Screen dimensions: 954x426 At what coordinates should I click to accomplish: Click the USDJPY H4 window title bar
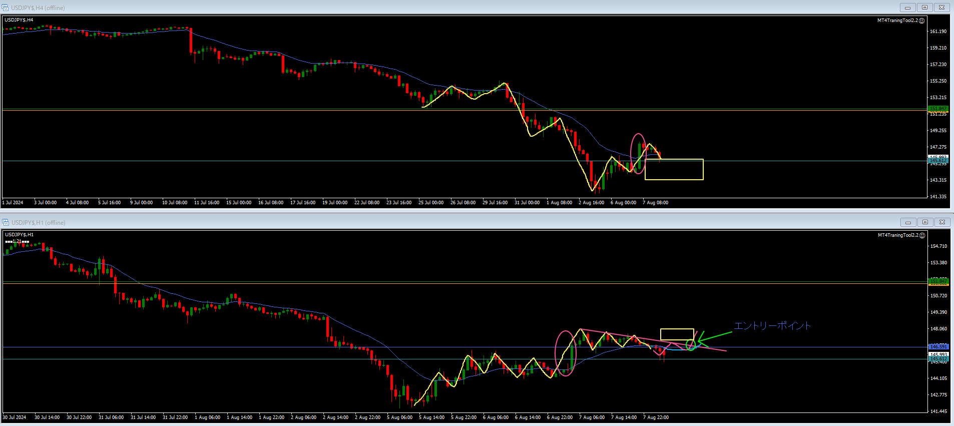[x=450, y=8]
